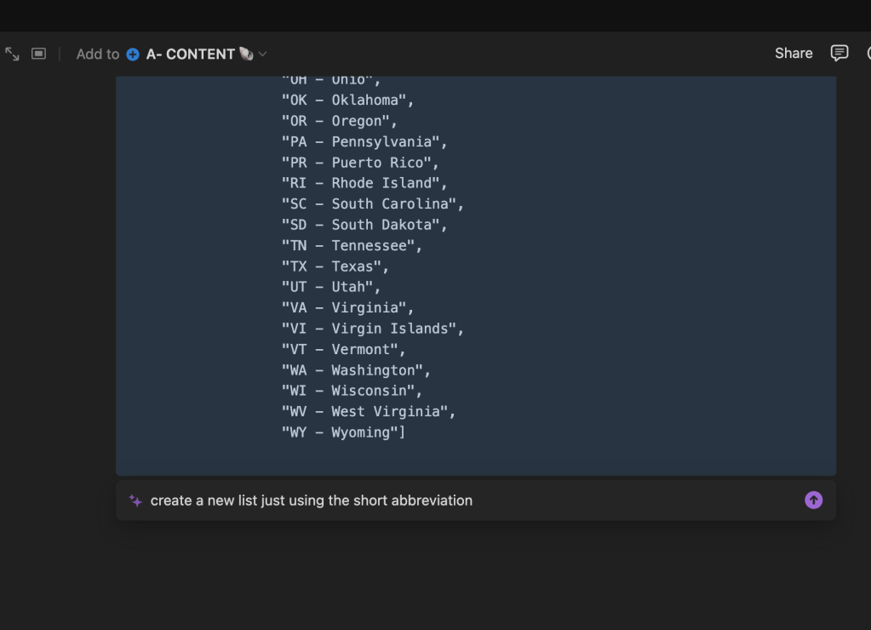Select the "OK – Oklahoma" line

click(x=347, y=100)
